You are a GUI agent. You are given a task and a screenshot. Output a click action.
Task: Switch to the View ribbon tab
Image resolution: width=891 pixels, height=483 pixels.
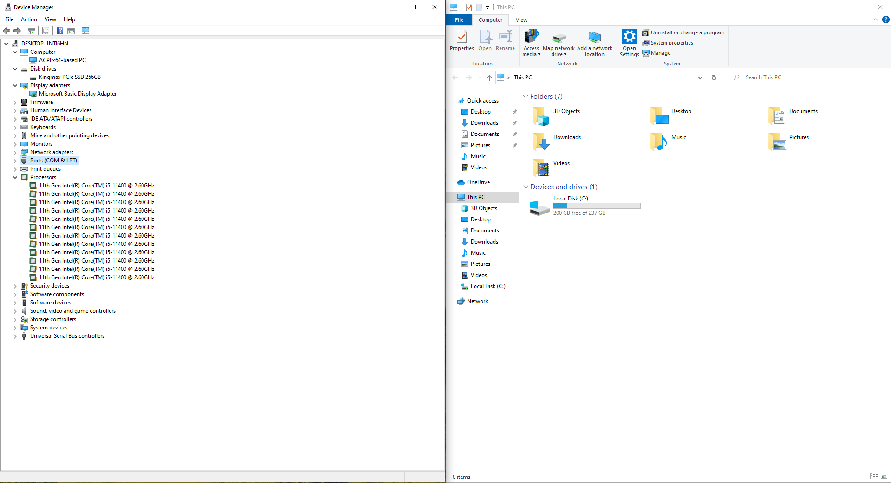pyautogui.click(x=521, y=20)
